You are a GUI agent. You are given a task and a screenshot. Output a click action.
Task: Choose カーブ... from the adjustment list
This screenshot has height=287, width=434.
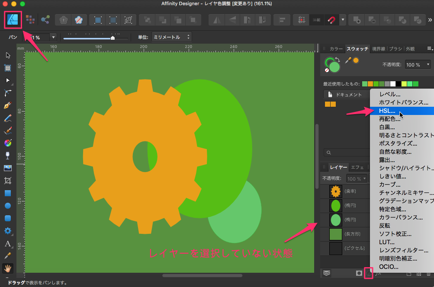(389, 185)
